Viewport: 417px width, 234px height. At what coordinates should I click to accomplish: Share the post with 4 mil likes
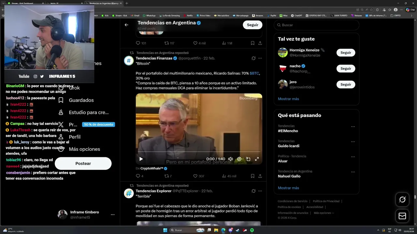coord(260,43)
